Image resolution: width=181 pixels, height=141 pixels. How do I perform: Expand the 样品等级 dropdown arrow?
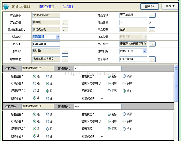click(x=58, y=37)
